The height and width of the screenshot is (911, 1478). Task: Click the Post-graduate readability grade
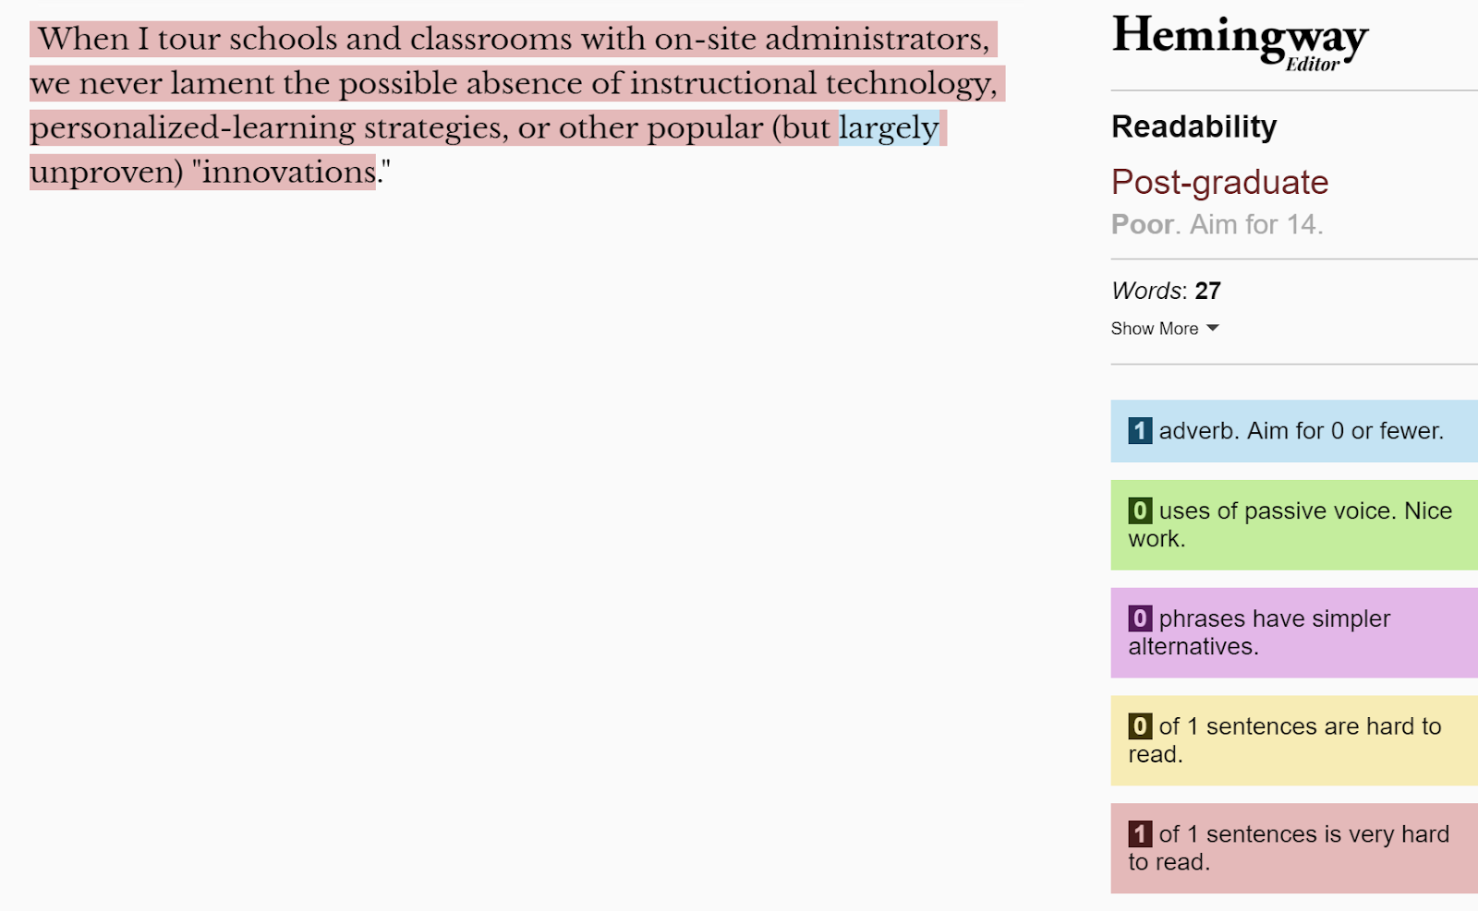click(1219, 183)
